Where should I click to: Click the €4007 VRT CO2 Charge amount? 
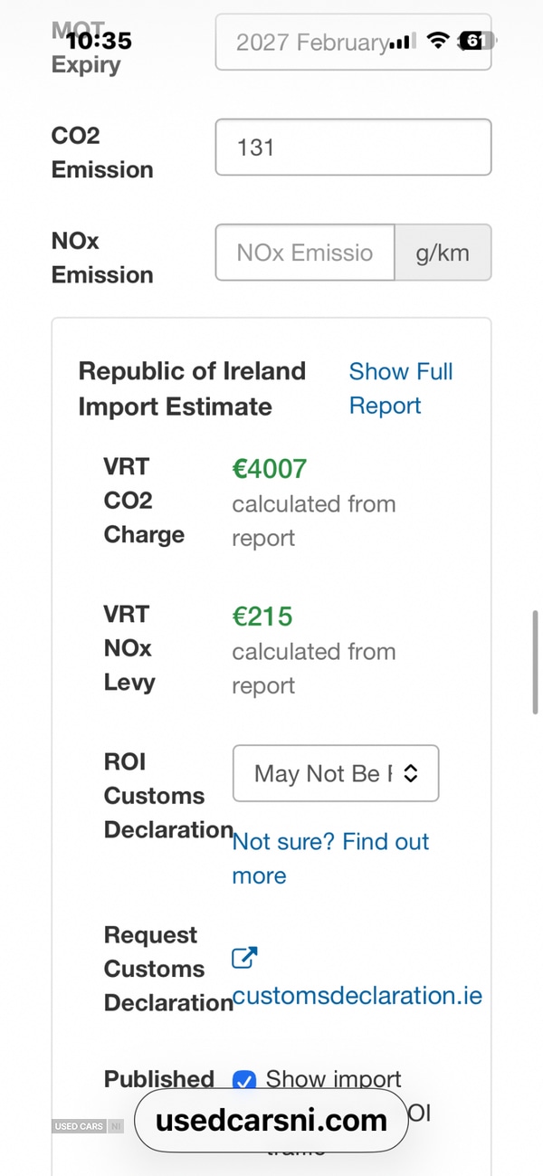click(270, 469)
